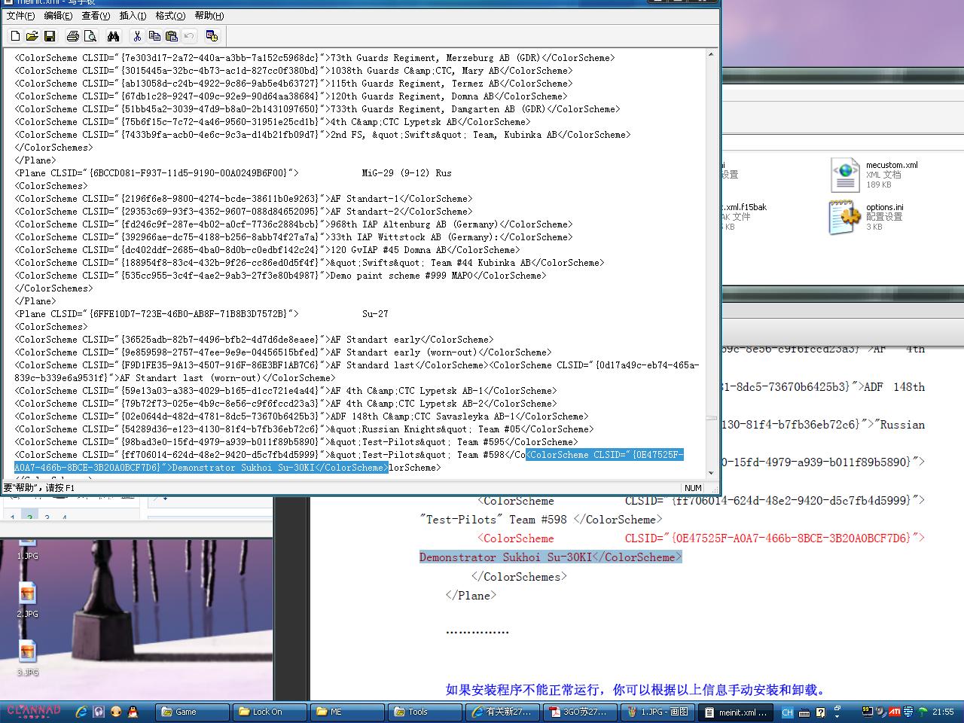Click the Find binoculars icon
964x723 pixels.
pos(114,36)
